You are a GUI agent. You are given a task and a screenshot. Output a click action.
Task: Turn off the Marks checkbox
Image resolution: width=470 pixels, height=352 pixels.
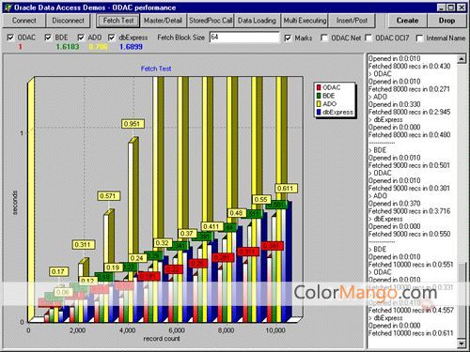(288, 38)
